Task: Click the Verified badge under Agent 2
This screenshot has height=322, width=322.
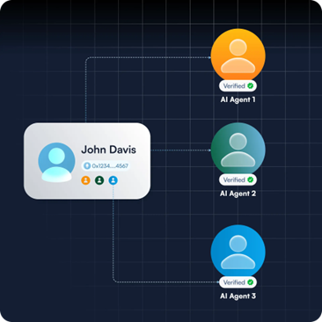Action: [x=238, y=179]
